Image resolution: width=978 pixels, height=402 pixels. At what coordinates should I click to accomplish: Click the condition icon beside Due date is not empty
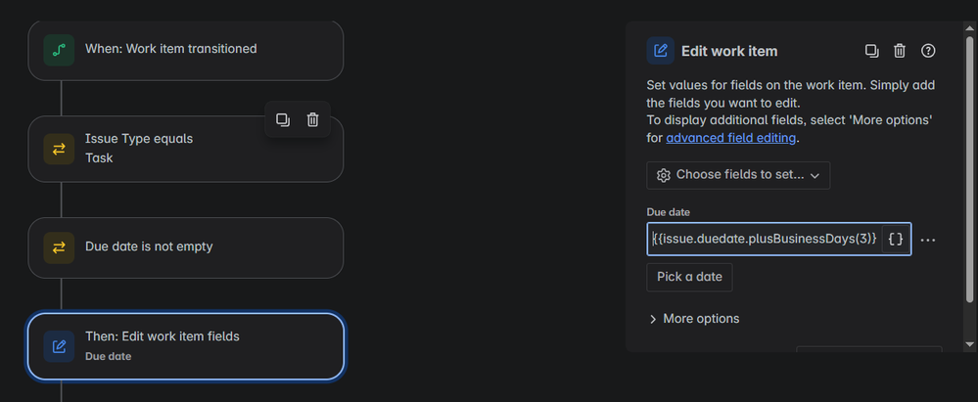click(60, 247)
